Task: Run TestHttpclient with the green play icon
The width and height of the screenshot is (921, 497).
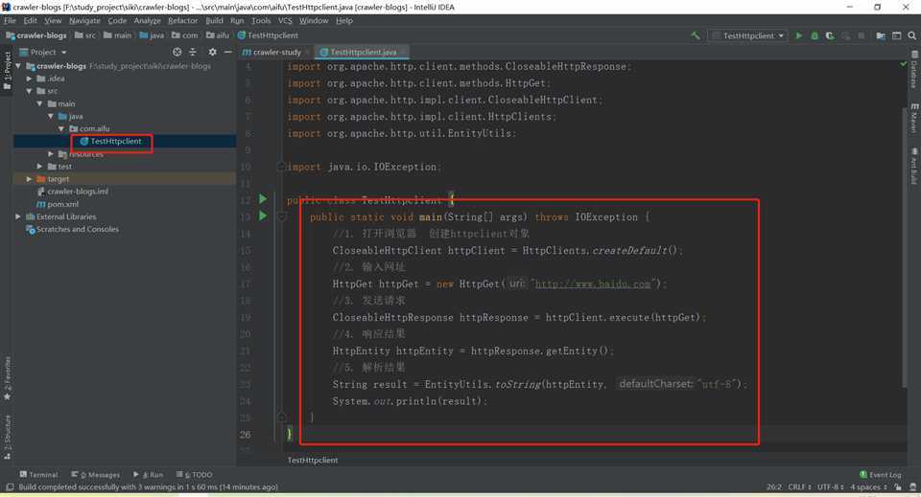Action: click(x=799, y=35)
